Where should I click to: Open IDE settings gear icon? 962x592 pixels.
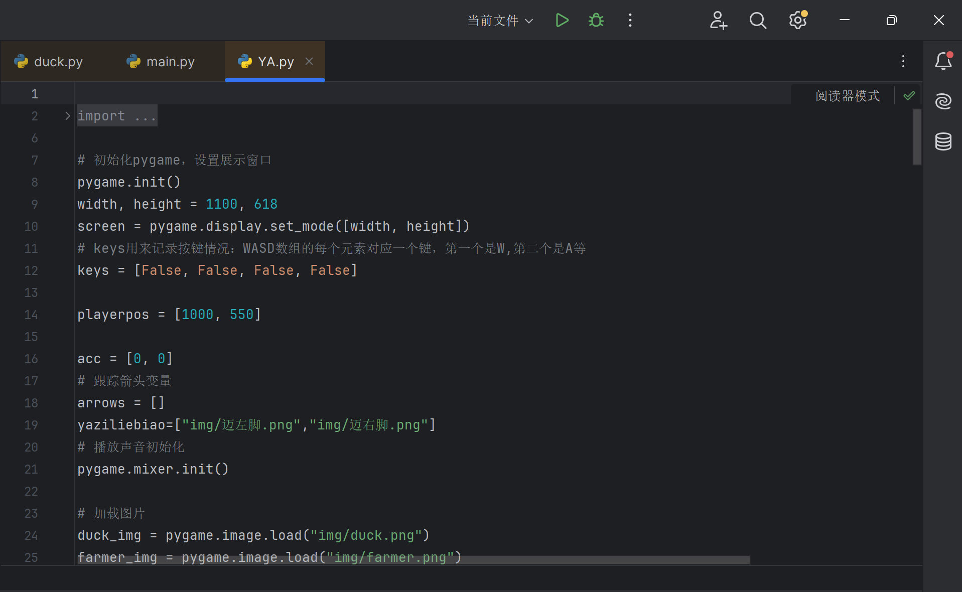click(x=798, y=20)
